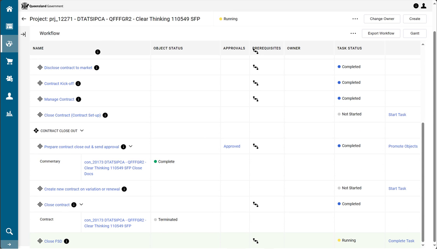Open the user person sidebar icon
Image resolution: width=437 pixels, height=249 pixels.
pyautogui.click(x=9, y=96)
